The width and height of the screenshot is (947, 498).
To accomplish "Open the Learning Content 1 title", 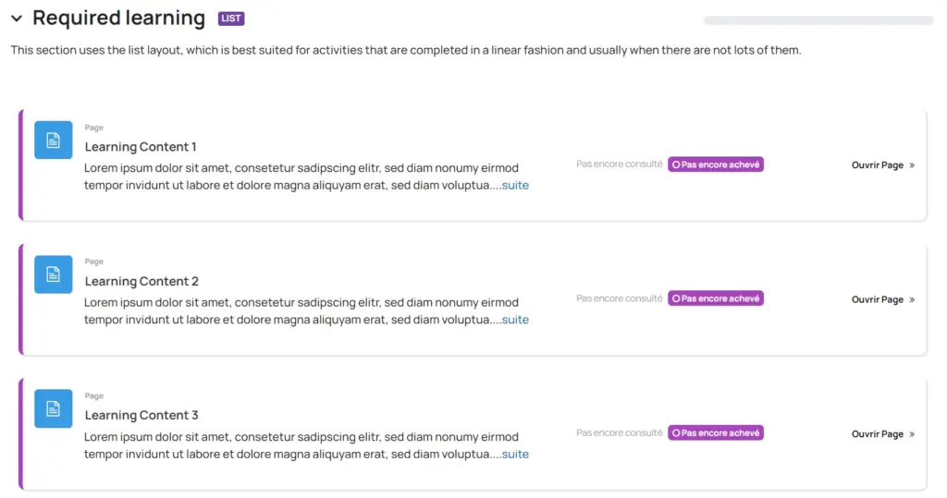I will pyautogui.click(x=141, y=147).
